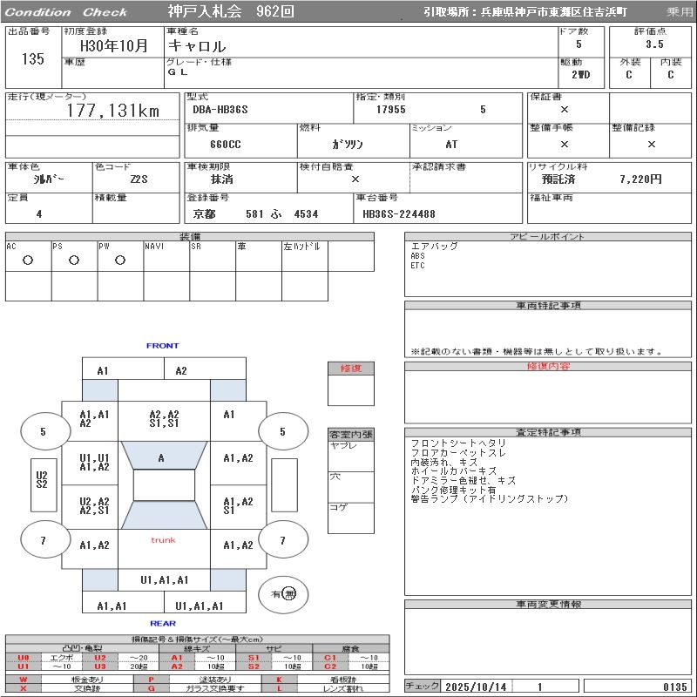Click the AC equipment circle mark
The width and height of the screenshot is (697, 697).
pyautogui.click(x=28, y=260)
